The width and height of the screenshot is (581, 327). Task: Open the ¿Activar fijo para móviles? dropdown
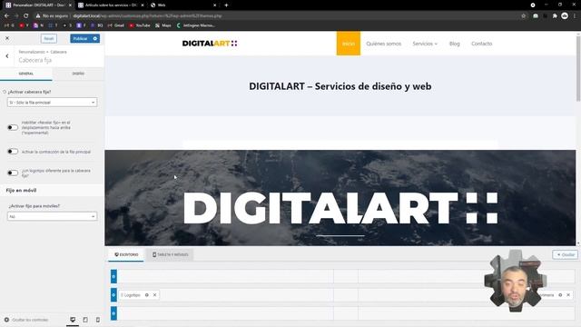pos(53,216)
